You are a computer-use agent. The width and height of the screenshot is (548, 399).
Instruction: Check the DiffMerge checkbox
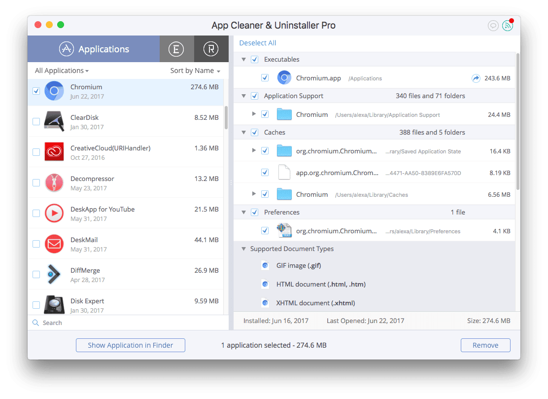[x=36, y=275]
